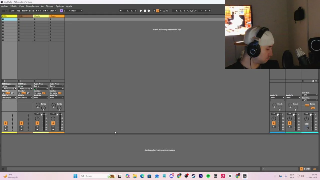This screenshot has height=180, width=320.
Task: Open track 1 MIDI To No Output dropdown
Action: point(9,97)
